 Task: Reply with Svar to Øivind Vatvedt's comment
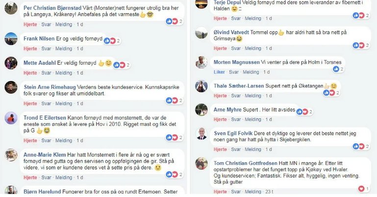click(236, 49)
